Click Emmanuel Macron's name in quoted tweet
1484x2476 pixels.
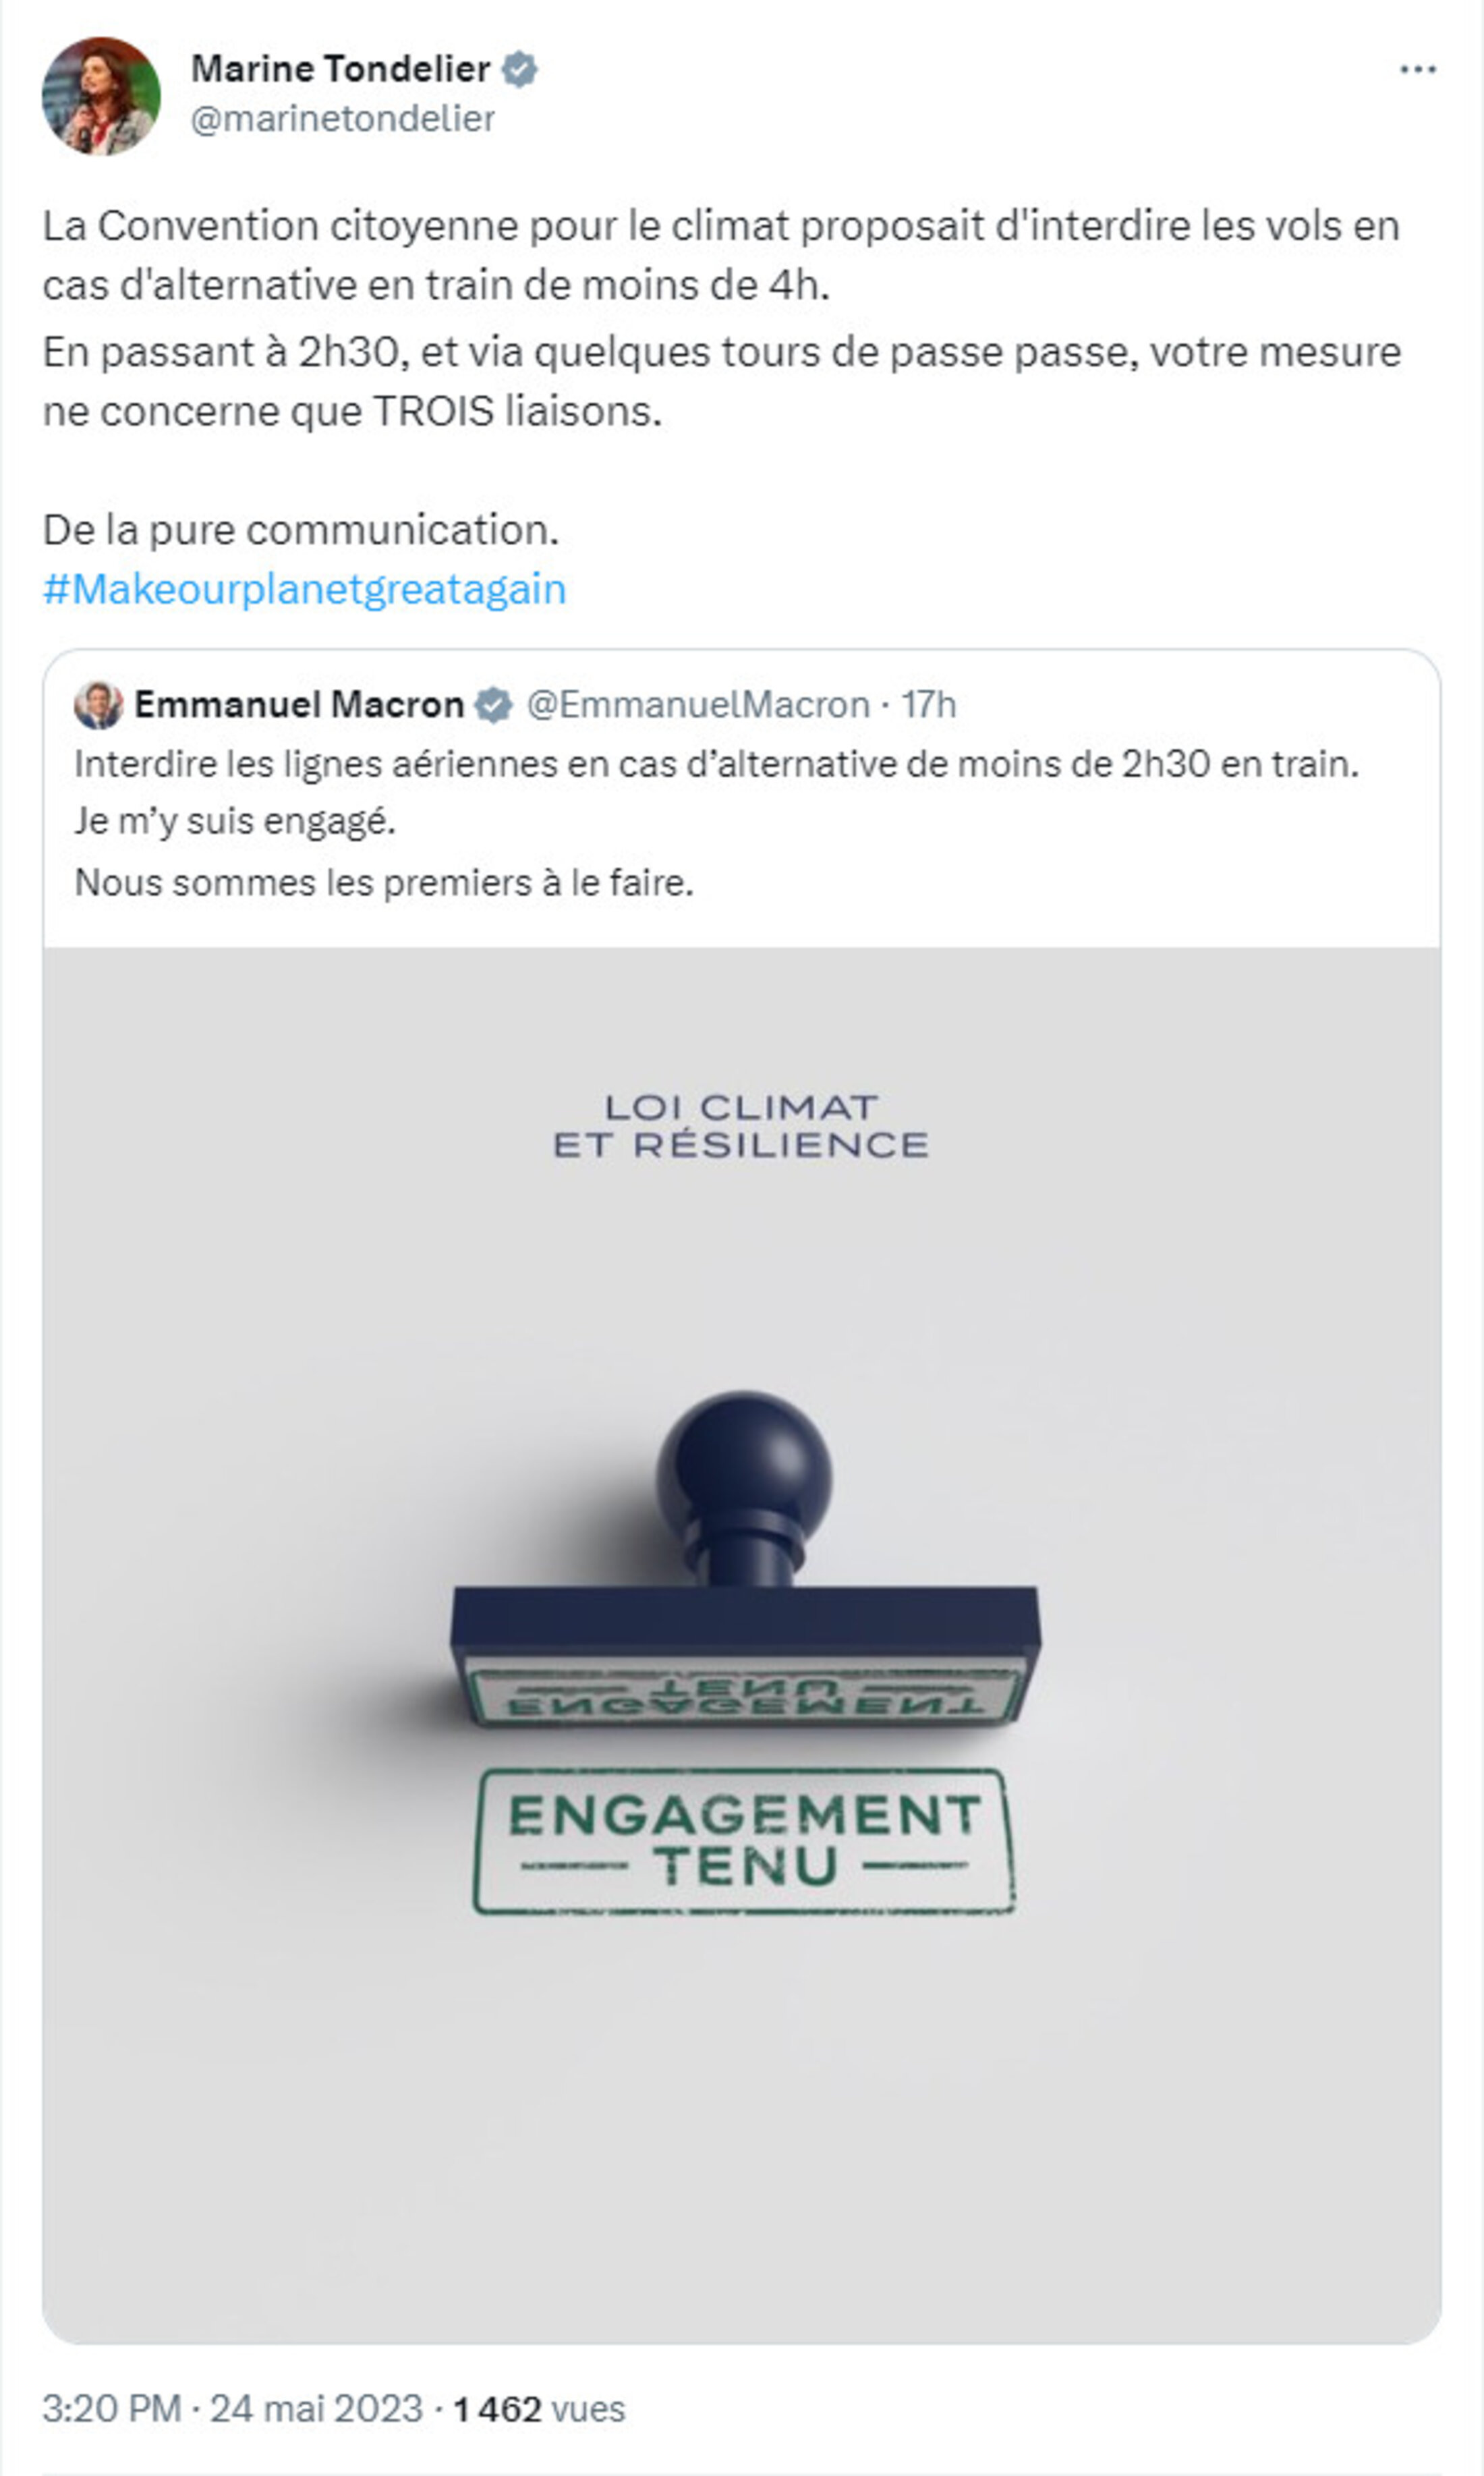click(299, 705)
